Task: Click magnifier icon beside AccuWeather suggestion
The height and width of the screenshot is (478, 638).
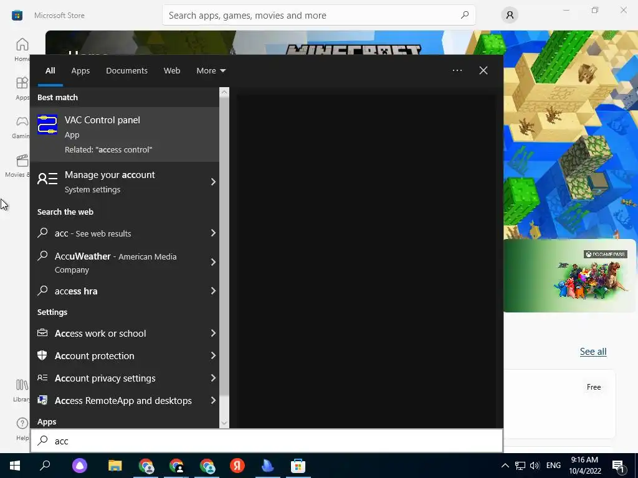Action: tap(42, 256)
